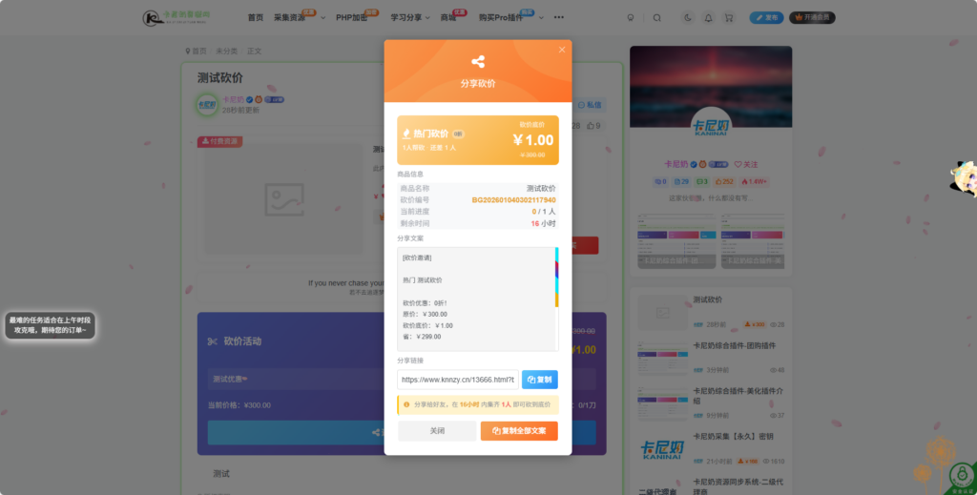
Task: Click the green security lock badge at the corner
Action: tap(963, 477)
